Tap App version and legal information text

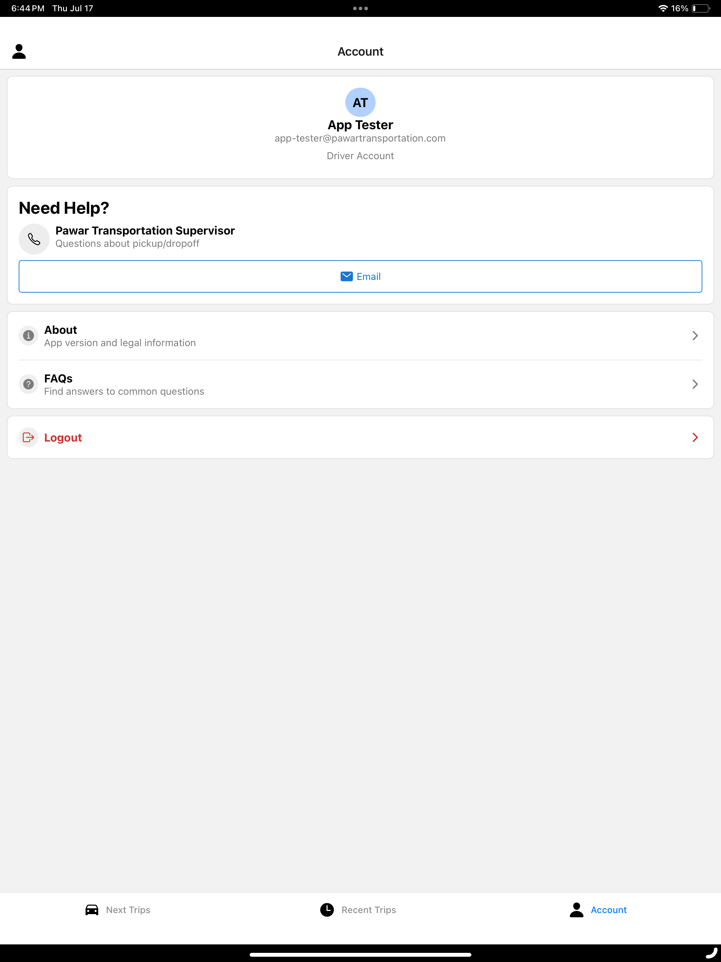tap(120, 343)
